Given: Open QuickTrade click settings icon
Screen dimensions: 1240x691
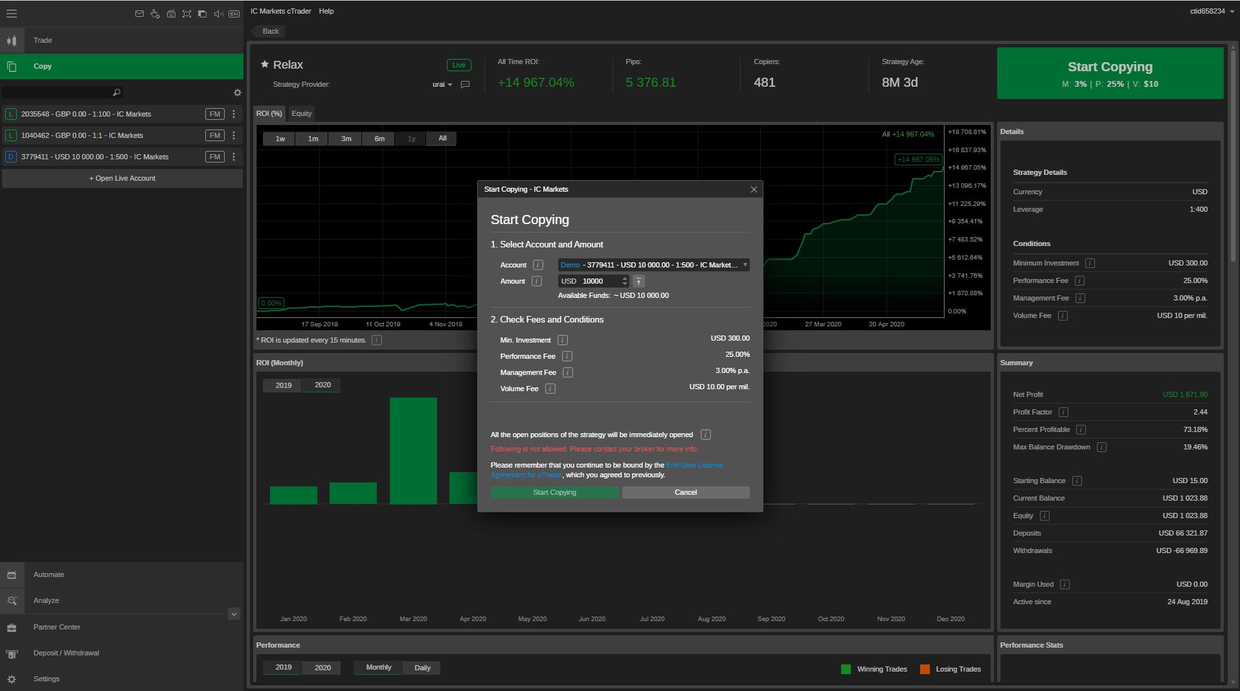Looking at the screenshot, I should point(155,14).
